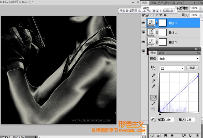This screenshot has height=138, width=203.
Task: Click mask link icon on 曲线 3 layer
Action: coord(157,42)
